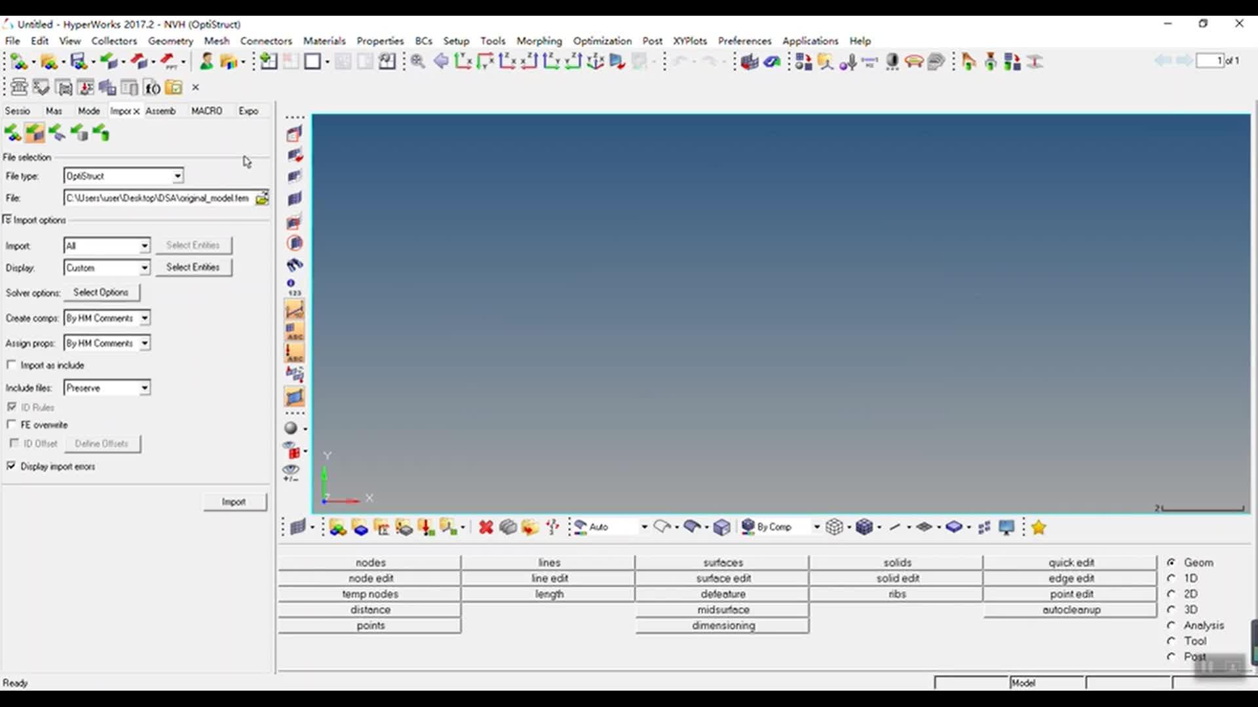Click the File path input field
The width and height of the screenshot is (1258, 707).
[x=157, y=198]
